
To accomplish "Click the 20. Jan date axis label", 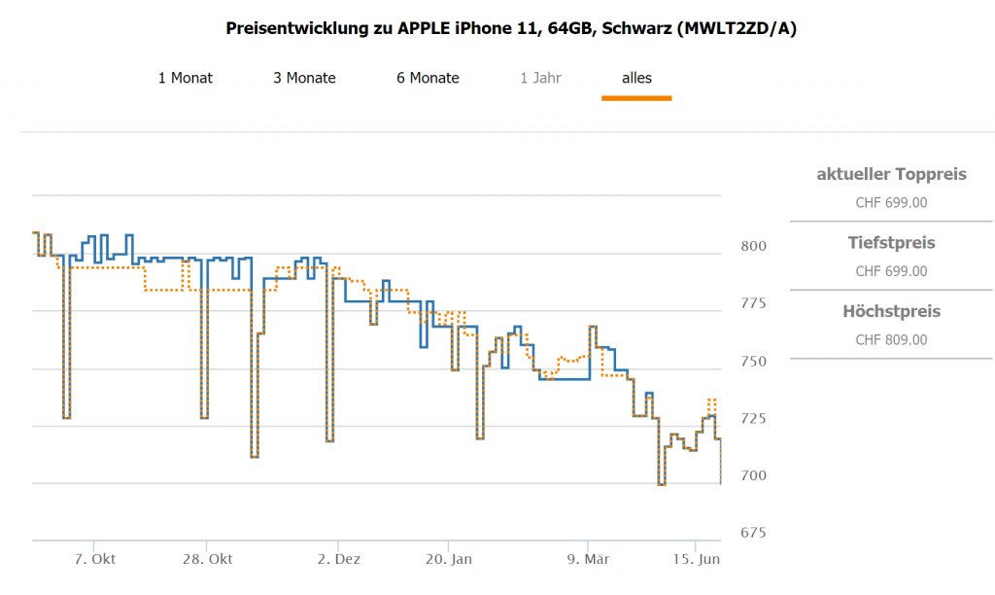I will coord(449,559).
